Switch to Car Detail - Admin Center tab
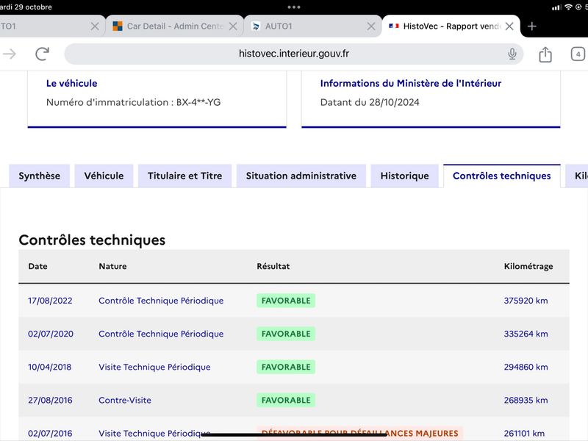This screenshot has width=588, height=441. click(x=175, y=26)
